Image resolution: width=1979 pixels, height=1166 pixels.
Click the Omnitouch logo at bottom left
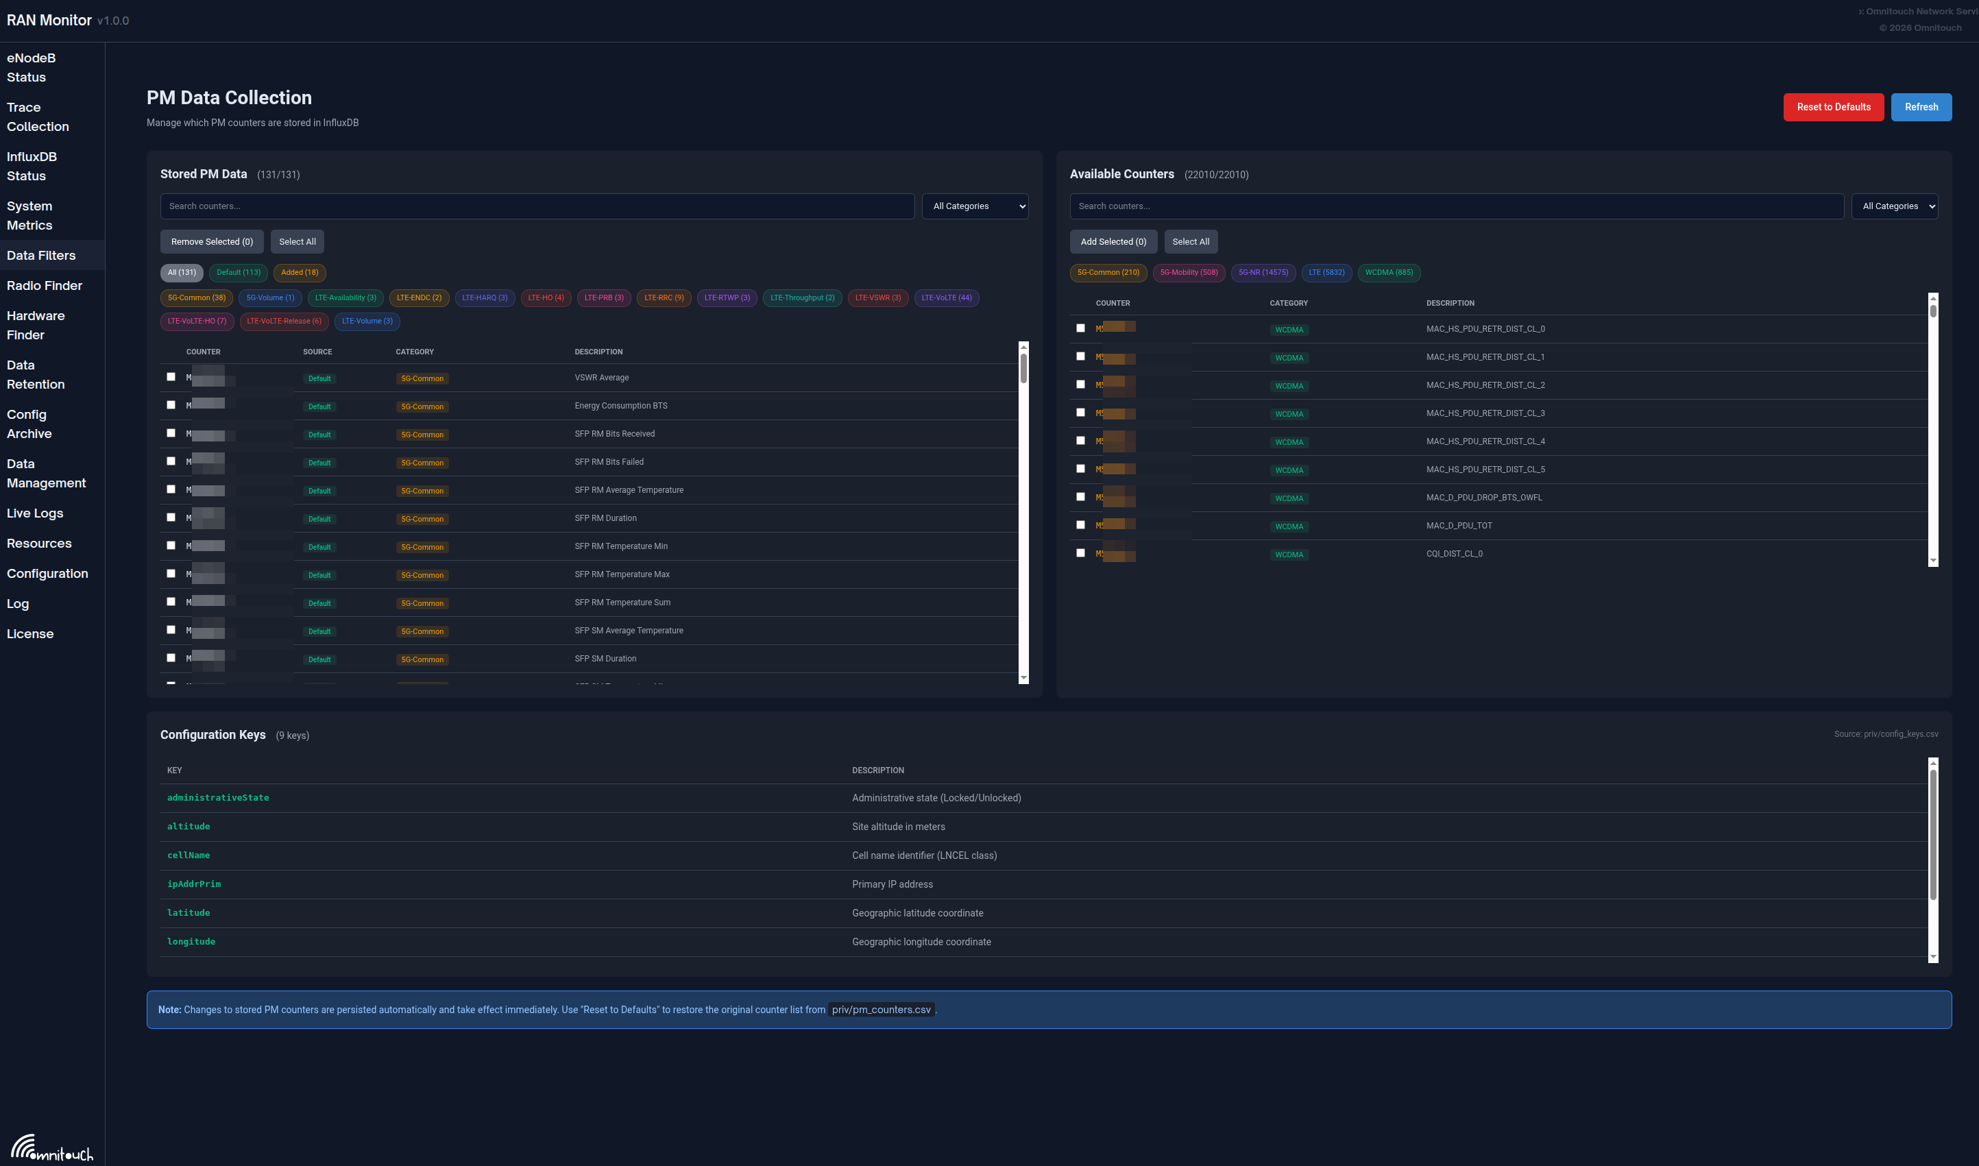52,1148
